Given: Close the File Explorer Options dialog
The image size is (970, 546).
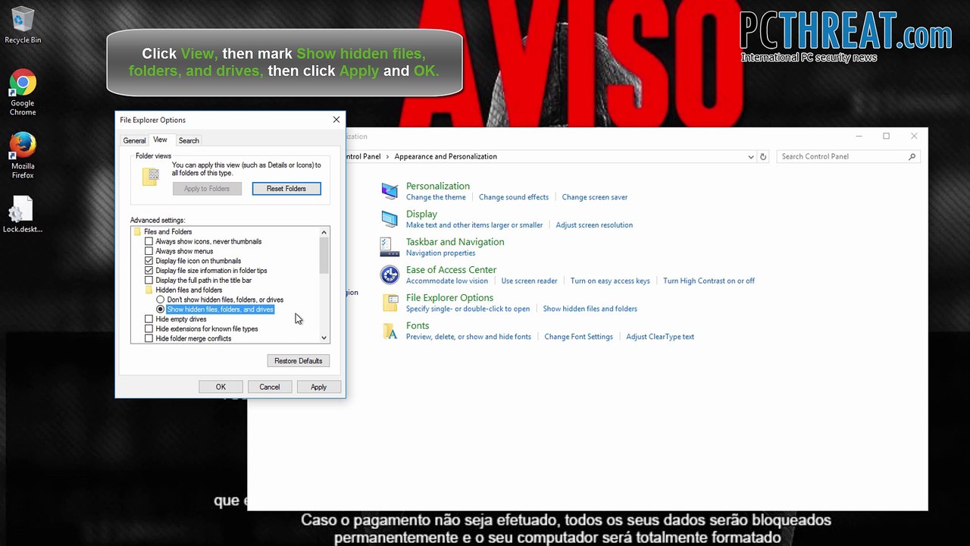Looking at the screenshot, I should coord(336,120).
